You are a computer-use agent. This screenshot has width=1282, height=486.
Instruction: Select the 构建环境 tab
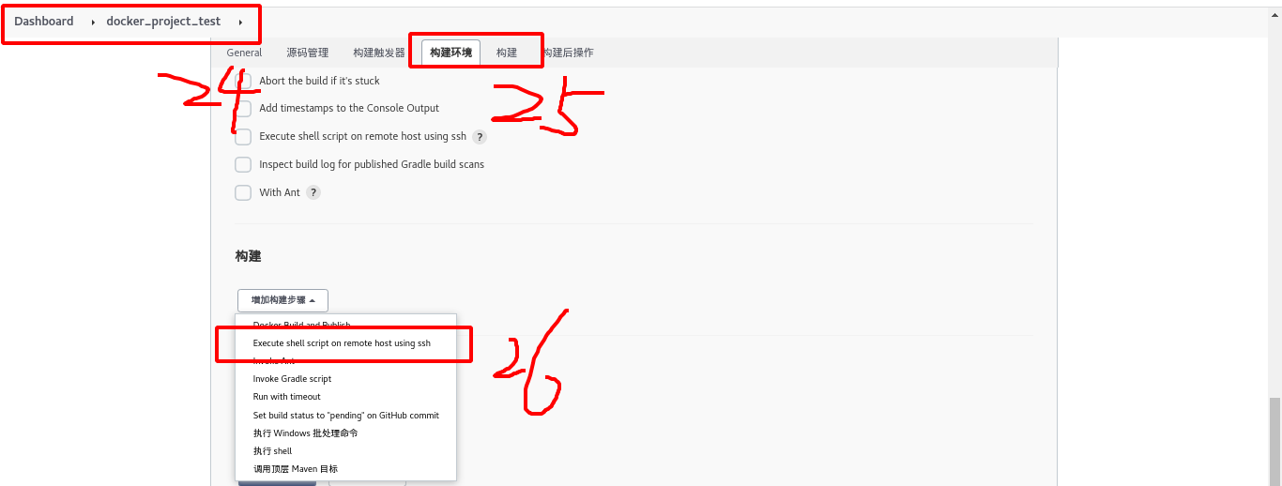[x=450, y=53]
